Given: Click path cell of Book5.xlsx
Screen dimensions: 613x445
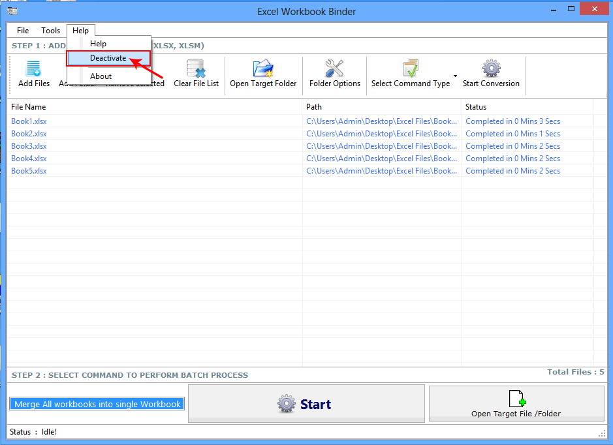Looking at the screenshot, I should click(381, 171).
